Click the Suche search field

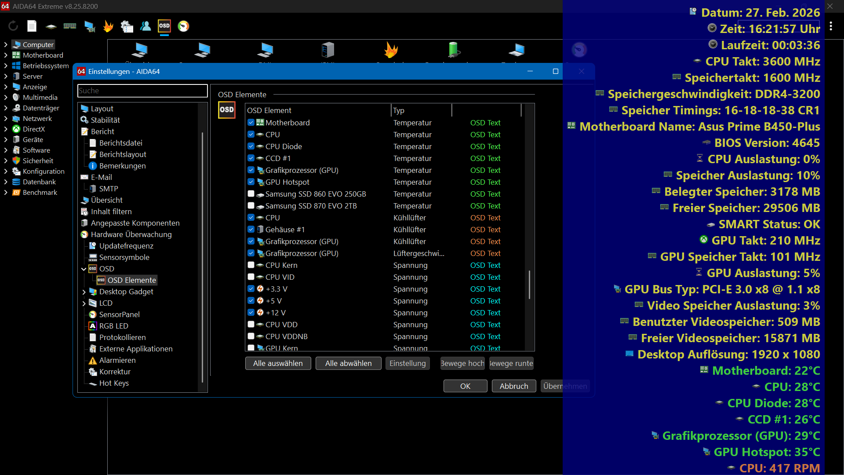142,91
